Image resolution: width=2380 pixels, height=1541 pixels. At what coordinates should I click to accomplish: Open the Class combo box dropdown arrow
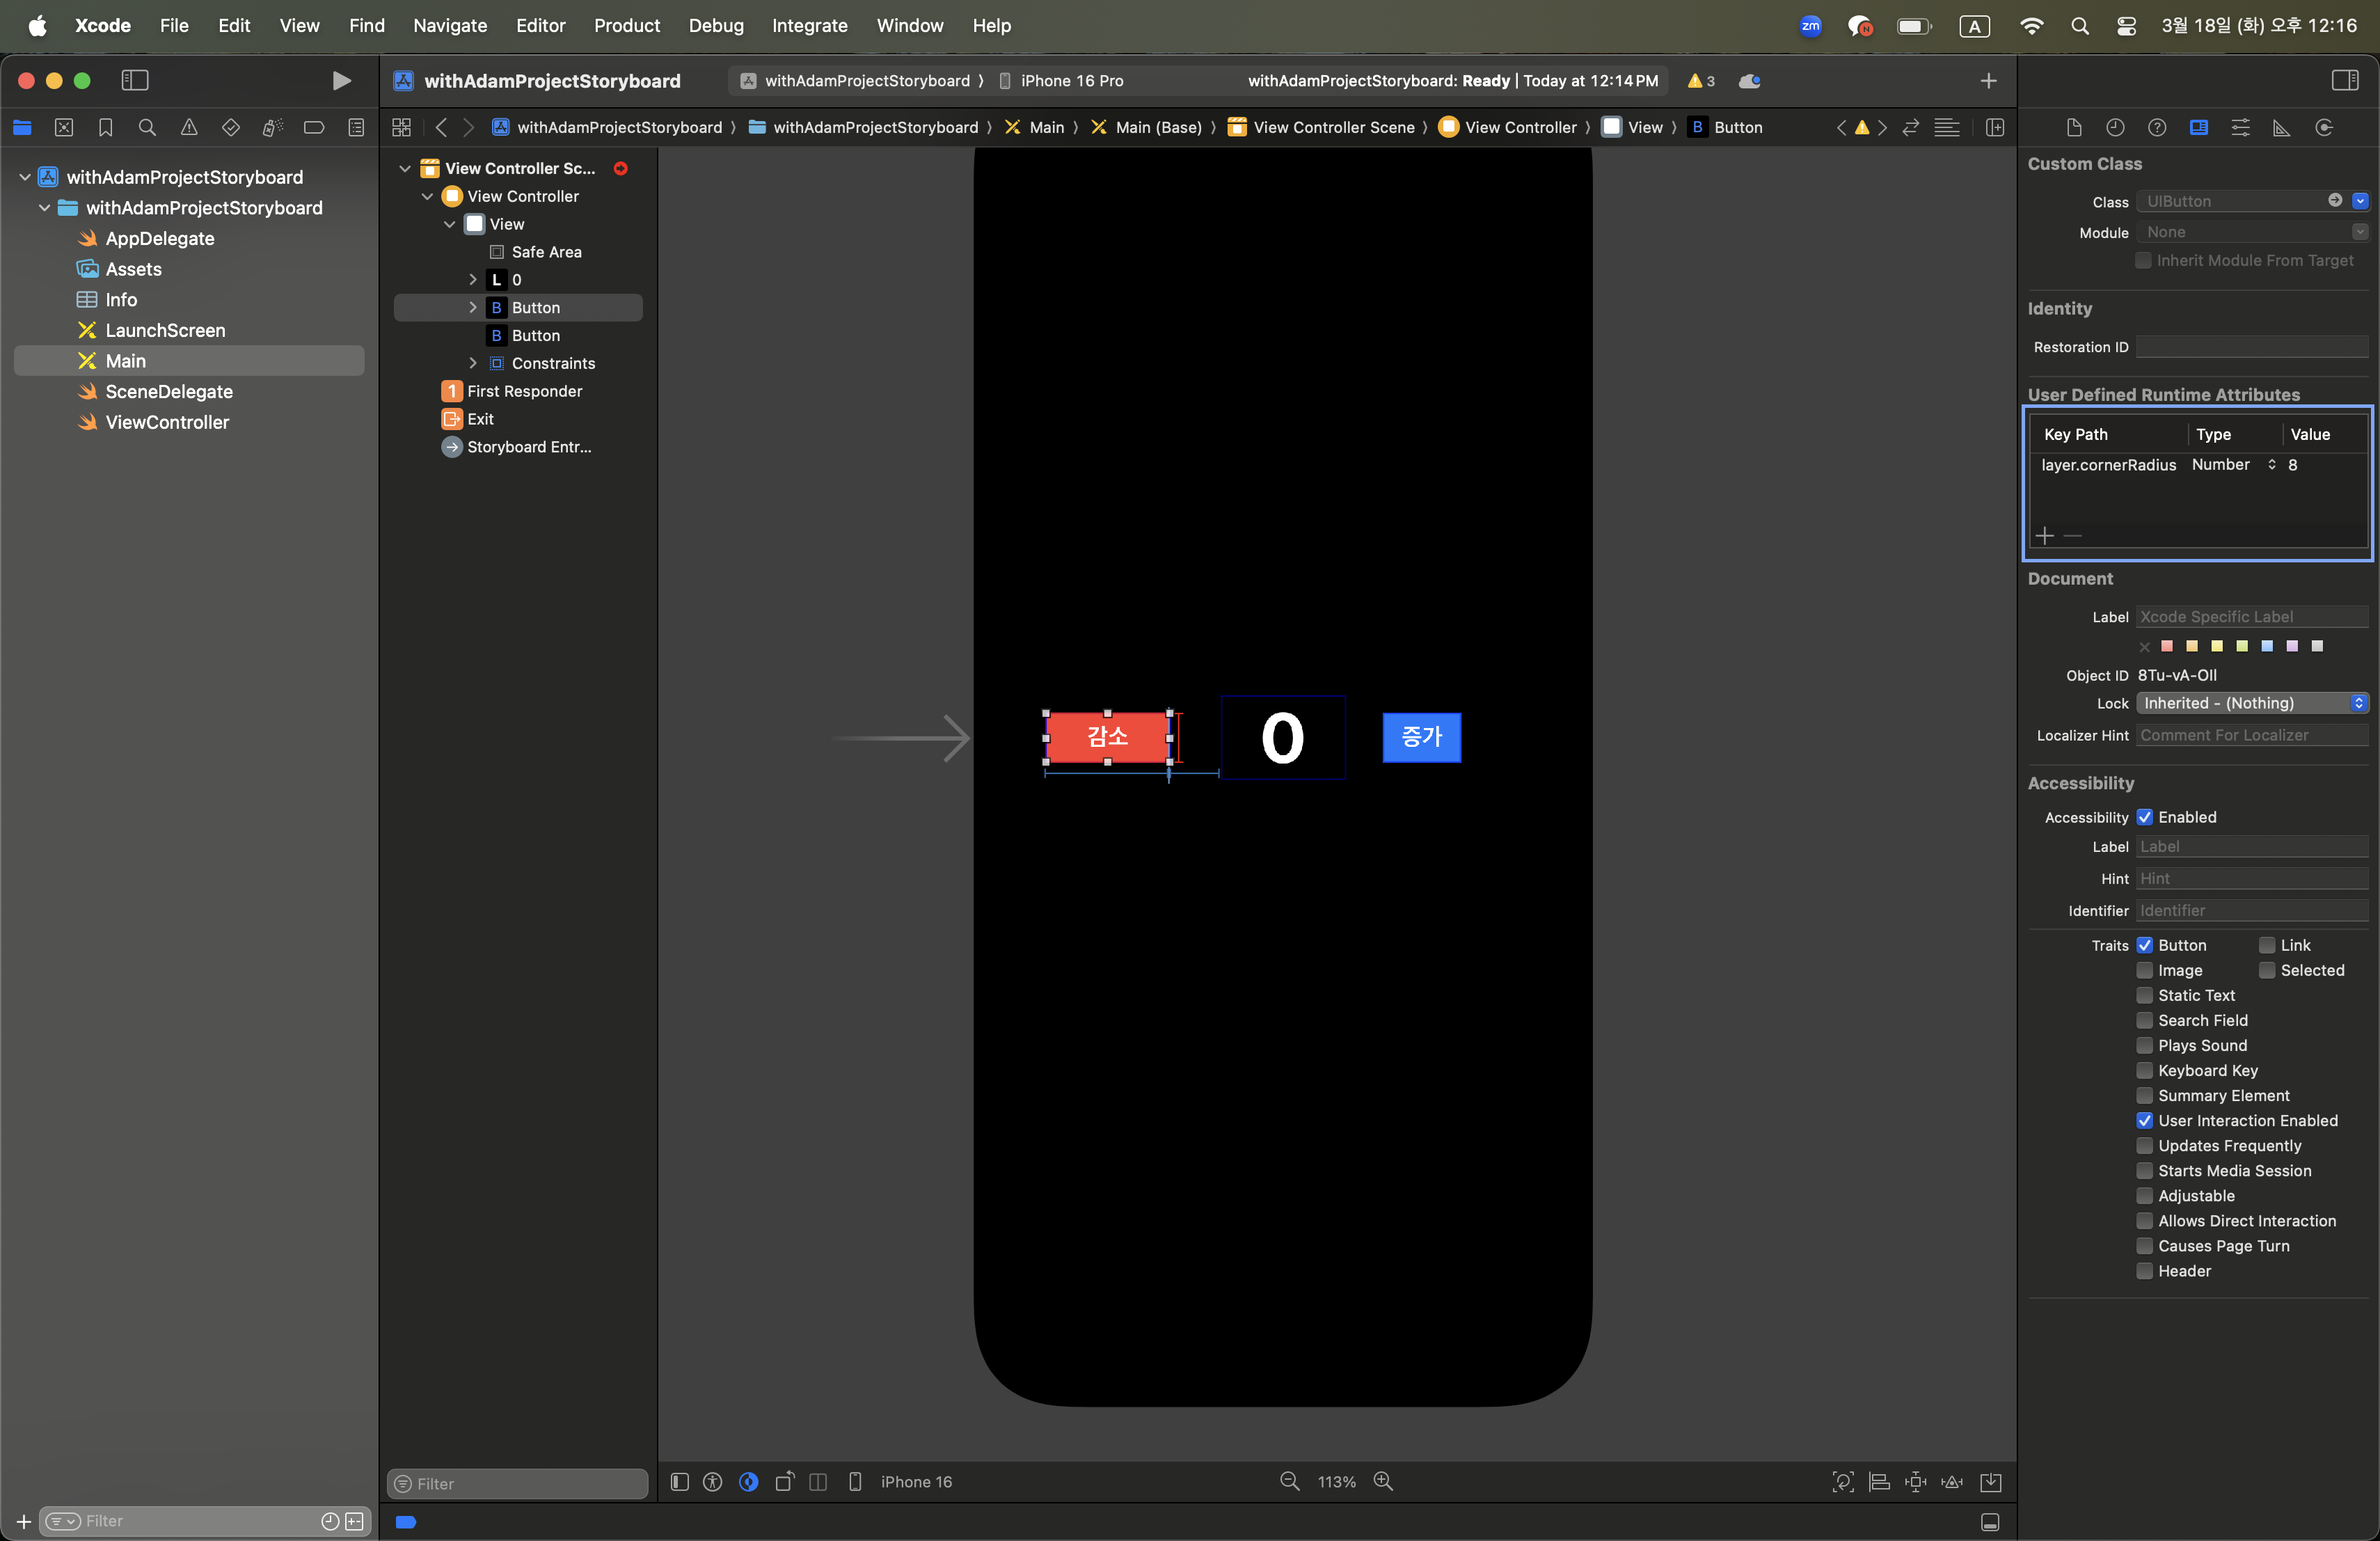(x=2360, y=201)
